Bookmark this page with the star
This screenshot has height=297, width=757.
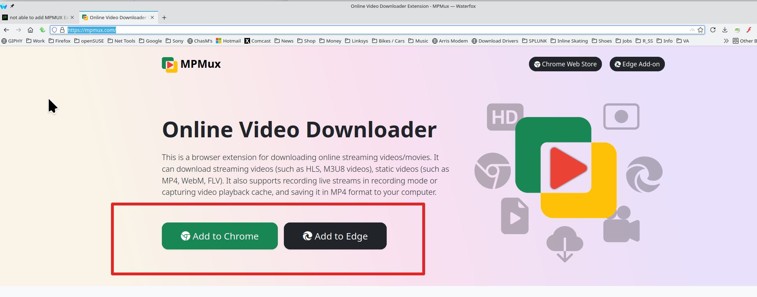point(700,30)
